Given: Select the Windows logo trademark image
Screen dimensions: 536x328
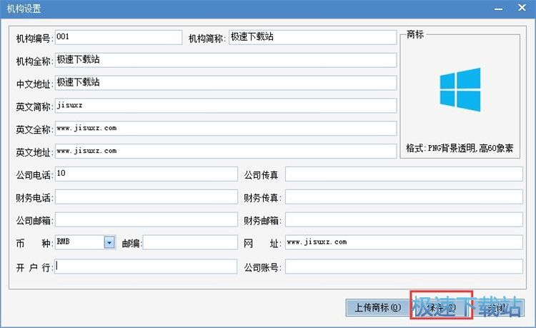Looking at the screenshot, I should (x=460, y=89).
